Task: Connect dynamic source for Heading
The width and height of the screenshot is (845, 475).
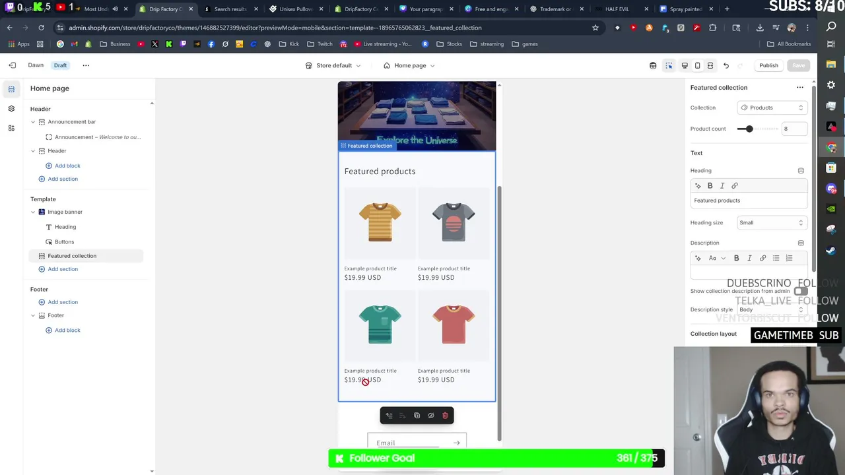Action: click(801, 171)
